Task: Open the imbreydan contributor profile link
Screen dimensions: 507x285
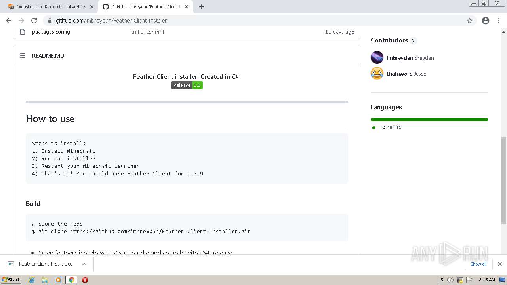Action: point(400,58)
